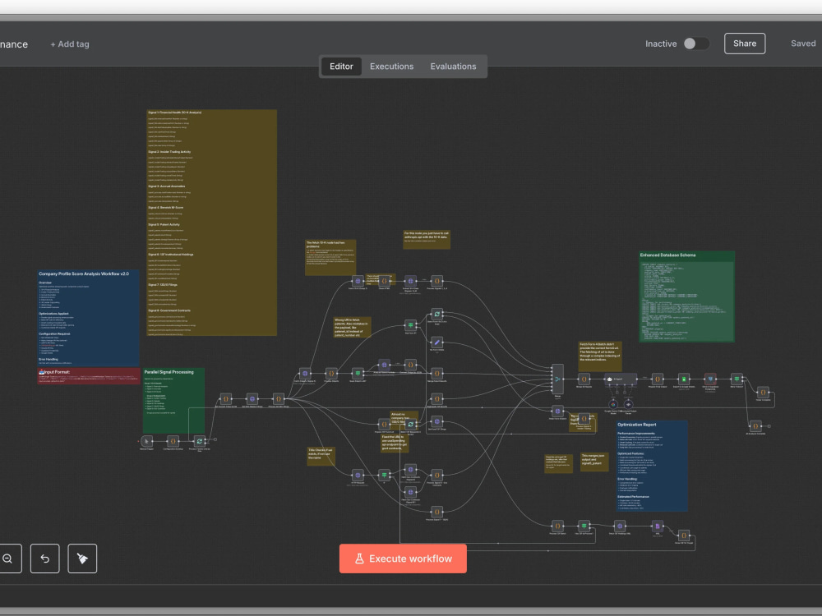Open the Fetch 13F Holdings XML node

620,526
